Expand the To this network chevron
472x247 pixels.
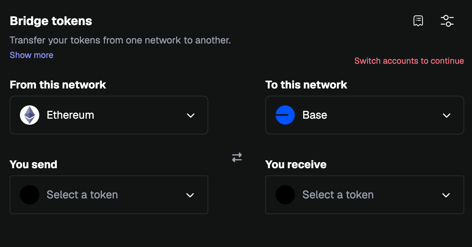point(447,115)
